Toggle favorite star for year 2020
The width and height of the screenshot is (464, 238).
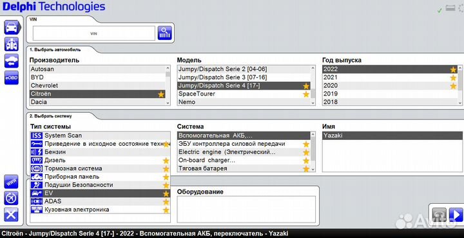click(x=453, y=86)
